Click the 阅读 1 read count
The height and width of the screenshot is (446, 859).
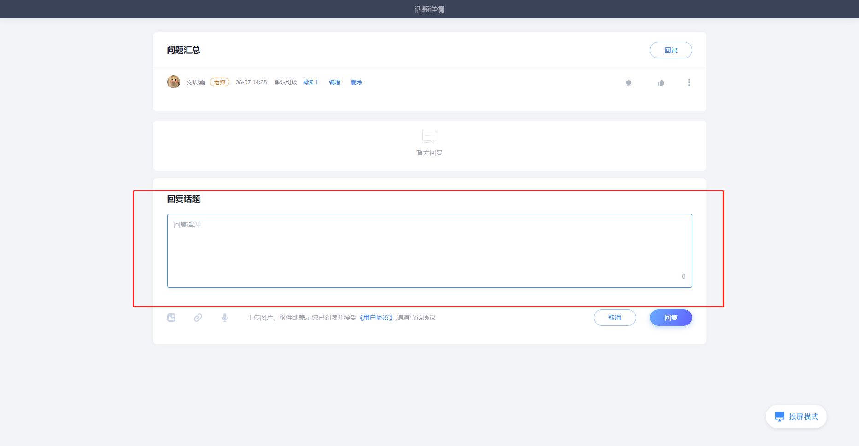point(310,82)
